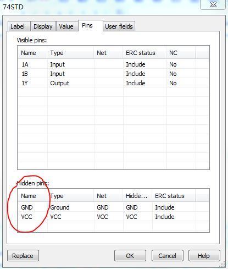Click the VCC type cell in hidden pins

tap(55, 217)
